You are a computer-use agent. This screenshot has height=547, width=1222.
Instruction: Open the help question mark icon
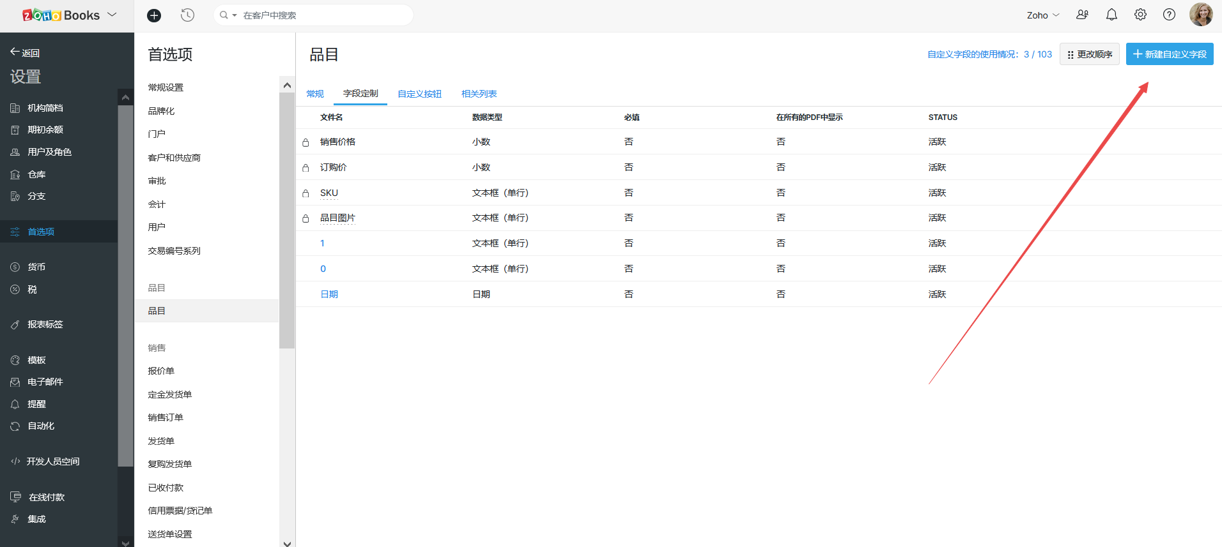pyautogui.click(x=1169, y=15)
